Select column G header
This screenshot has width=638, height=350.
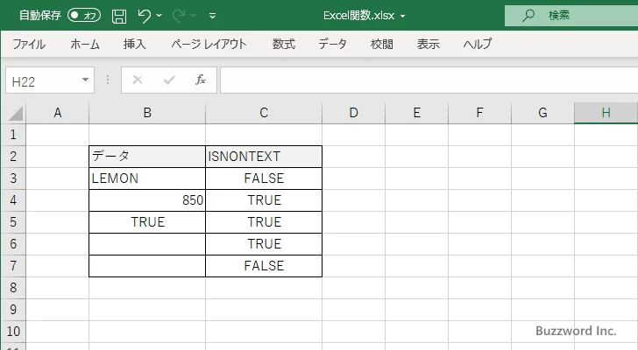click(x=542, y=113)
